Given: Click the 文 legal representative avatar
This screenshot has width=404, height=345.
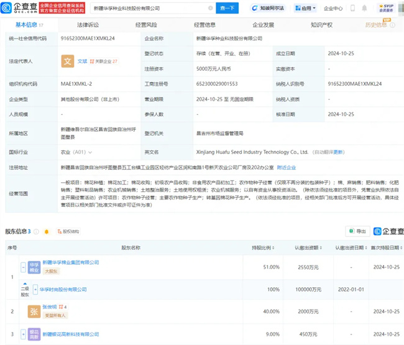Looking at the screenshot, I should coord(68,61).
